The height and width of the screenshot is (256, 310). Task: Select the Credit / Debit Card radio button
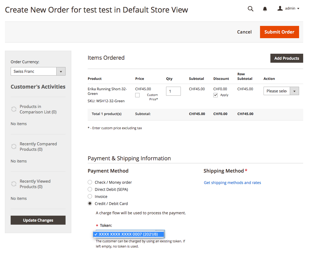(x=90, y=203)
